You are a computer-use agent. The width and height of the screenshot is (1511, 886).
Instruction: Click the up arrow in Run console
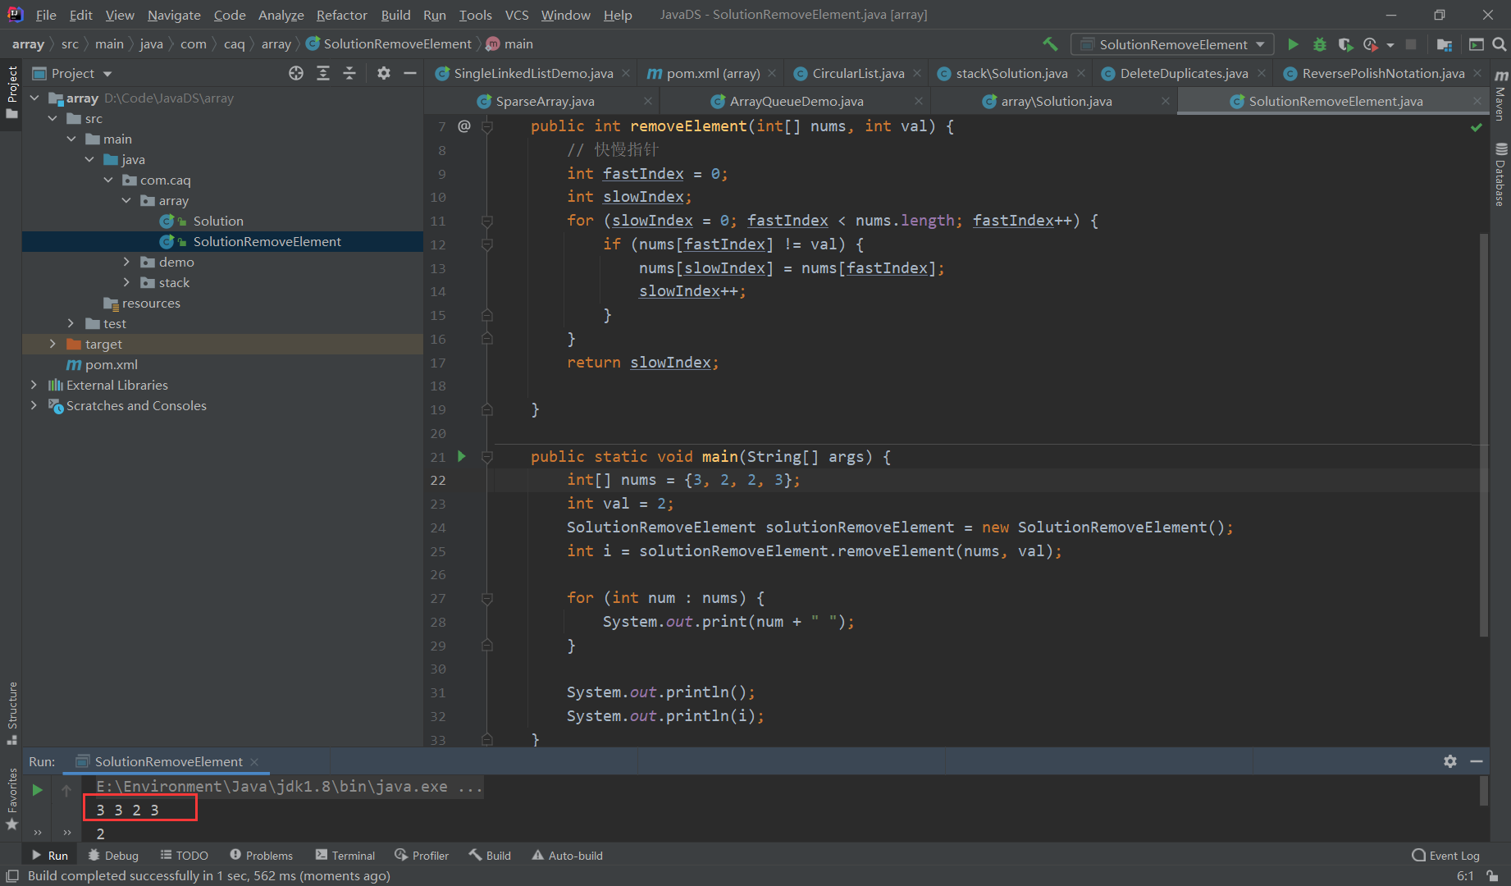[66, 790]
